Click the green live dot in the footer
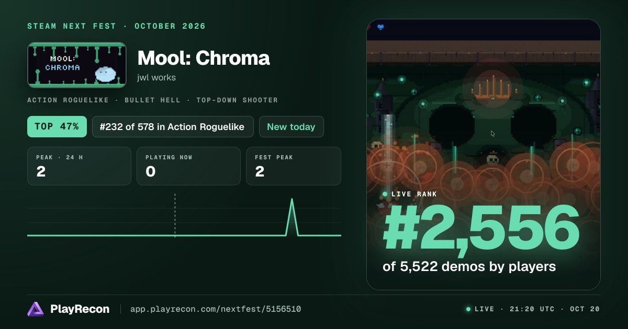628x329 pixels. (468, 309)
